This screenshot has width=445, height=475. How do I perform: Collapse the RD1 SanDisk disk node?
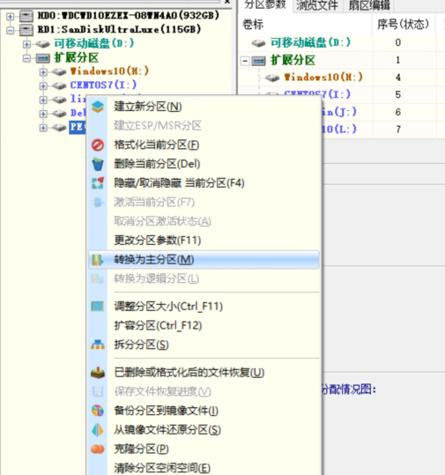pos(11,30)
